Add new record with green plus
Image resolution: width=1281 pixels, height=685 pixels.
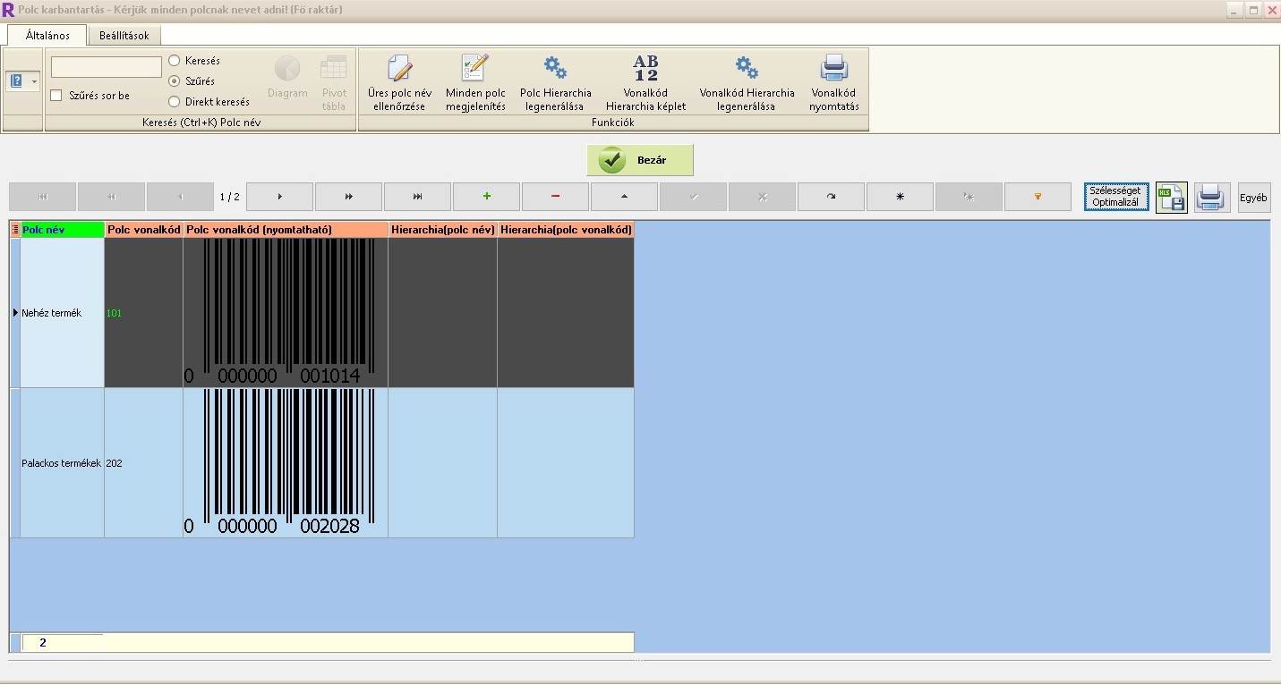(486, 197)
